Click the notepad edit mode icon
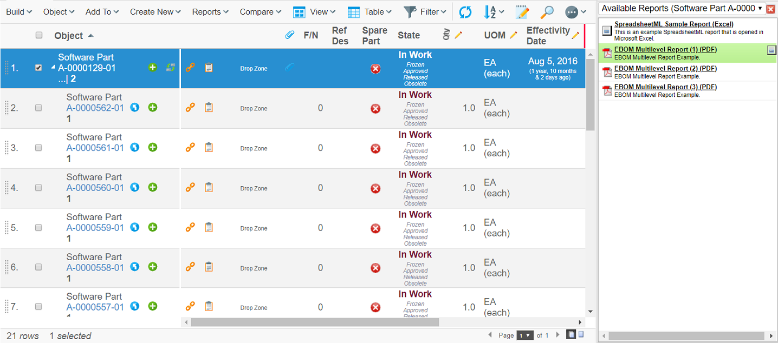The width and height of the screenshot is (778, 343). [x=522, y=12]
